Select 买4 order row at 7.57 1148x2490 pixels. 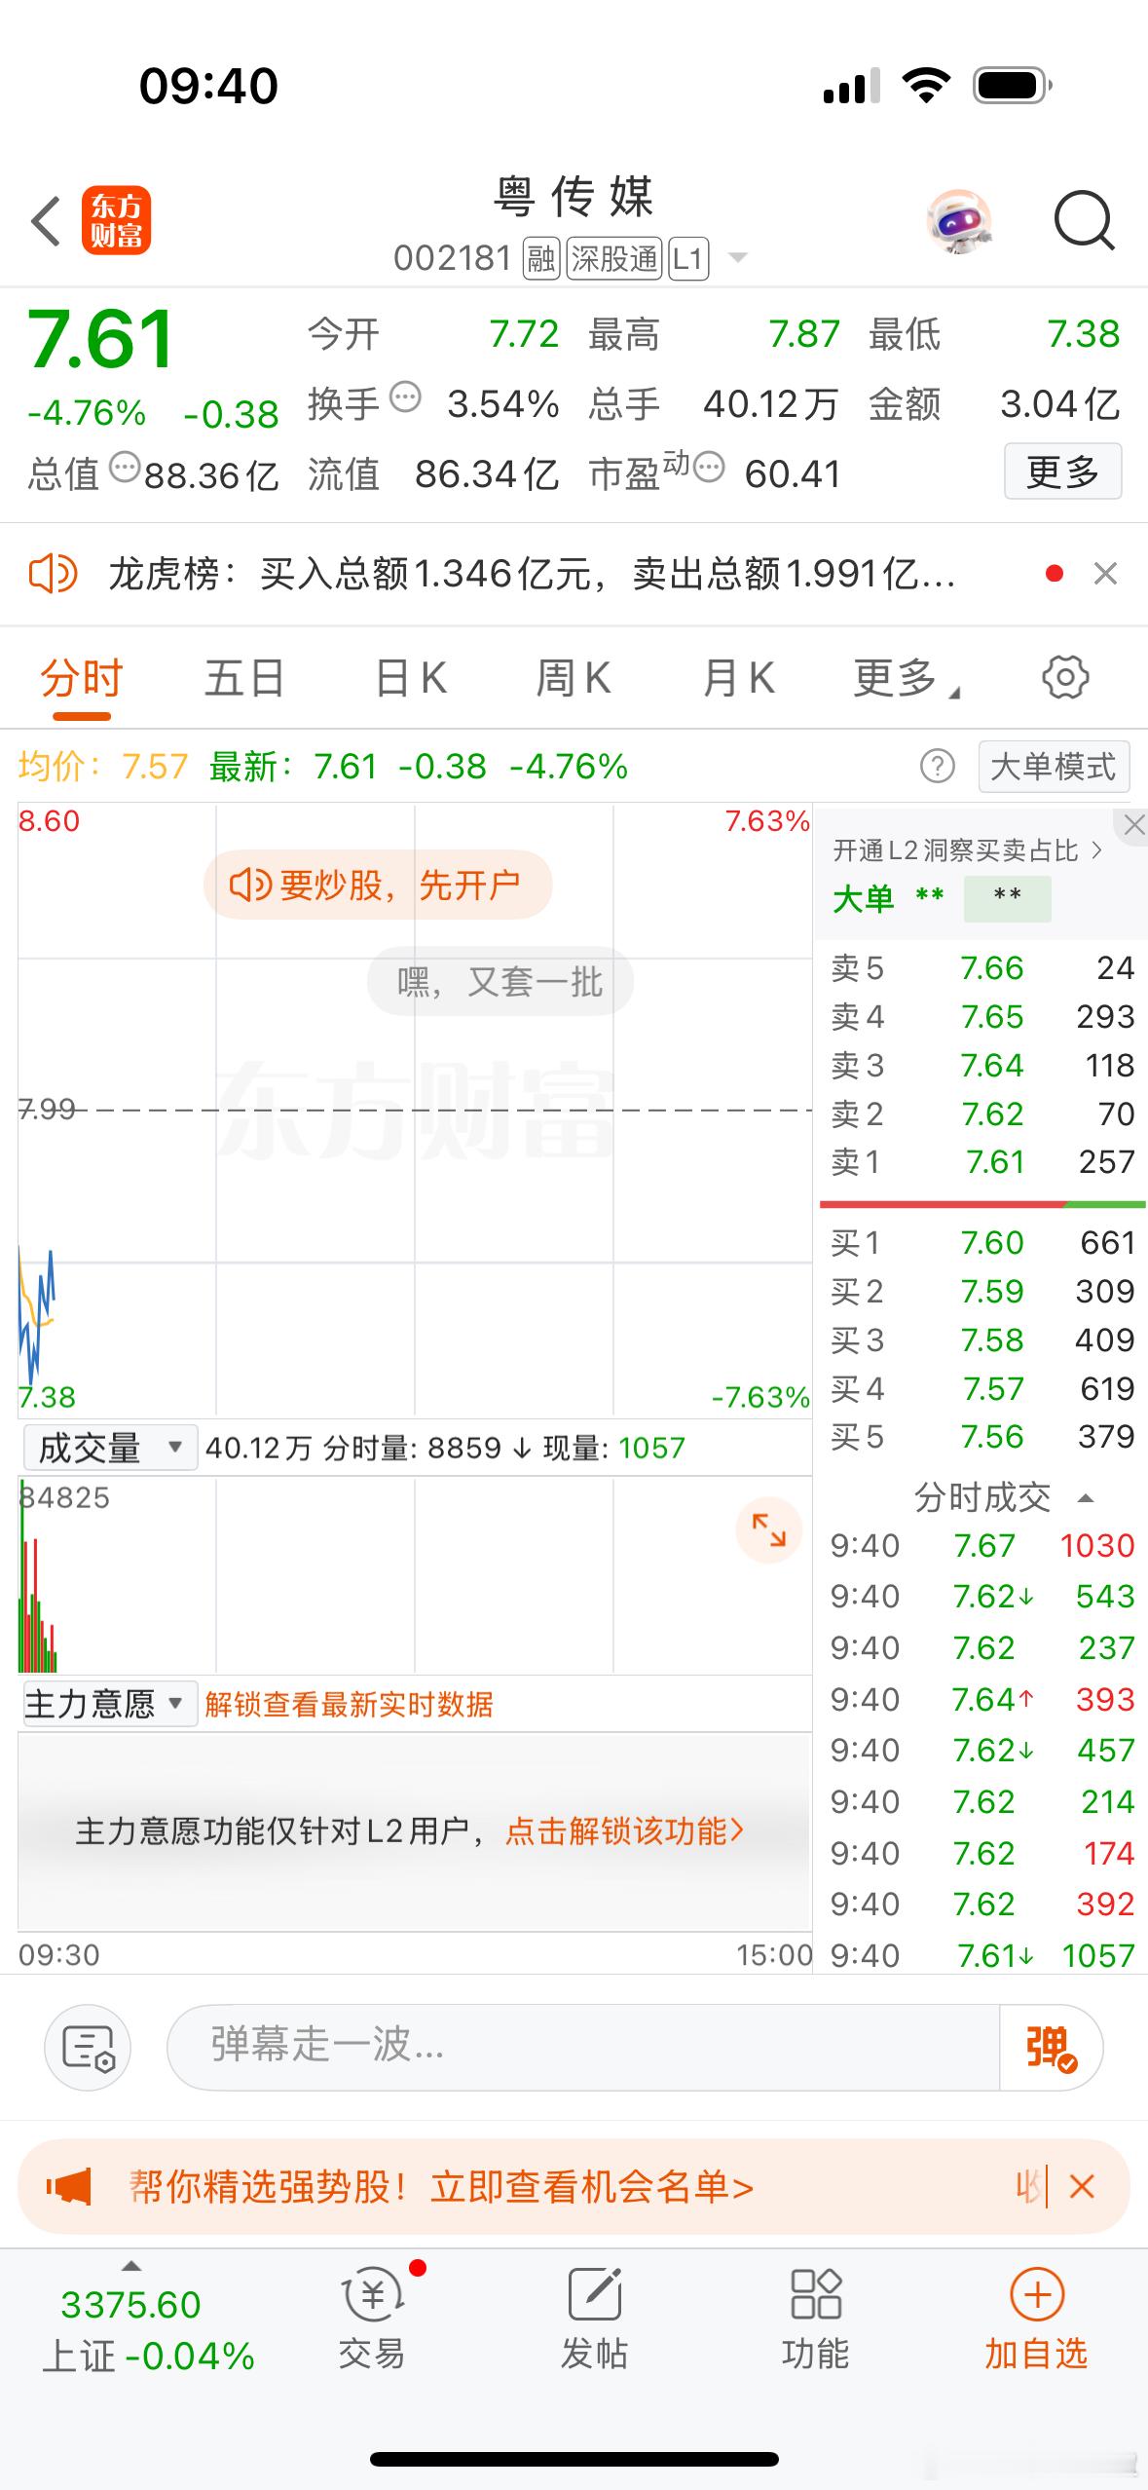click(x=981, y=1388)
